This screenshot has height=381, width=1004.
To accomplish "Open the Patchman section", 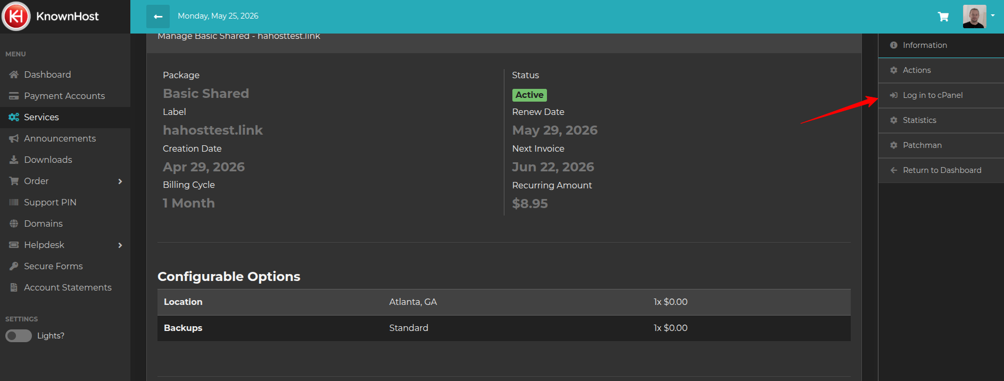I will point(941,145).
